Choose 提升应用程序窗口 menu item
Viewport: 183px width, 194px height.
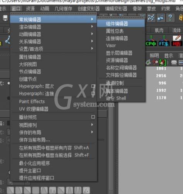pos(53,178)
